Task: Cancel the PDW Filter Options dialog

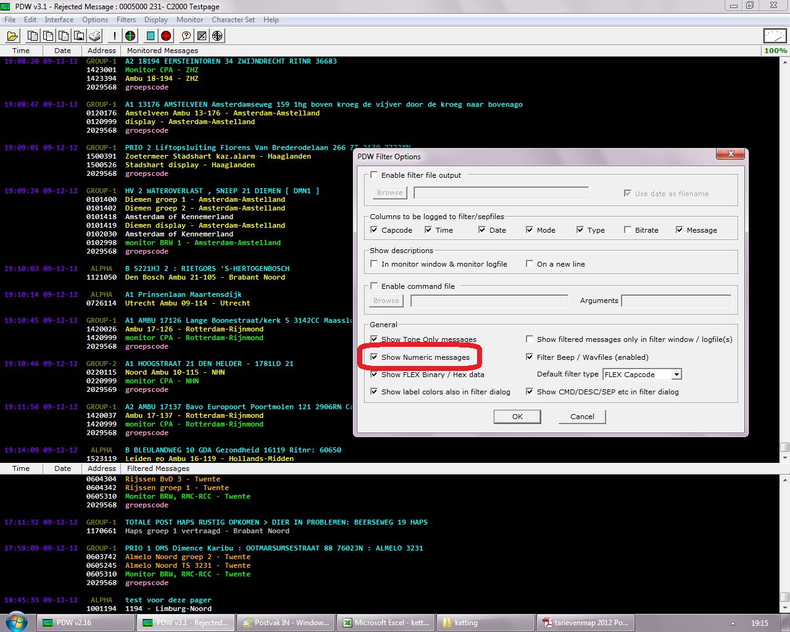Action: 582,417
